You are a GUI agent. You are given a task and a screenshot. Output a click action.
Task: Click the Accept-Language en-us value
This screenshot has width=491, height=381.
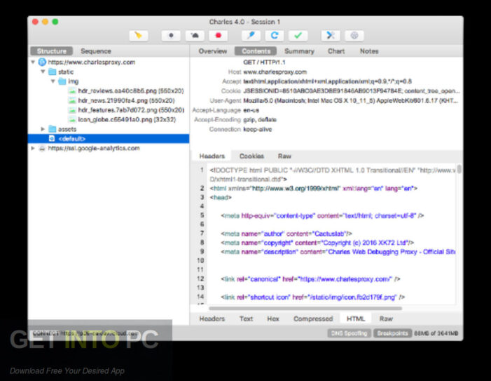(x=251, y=110)
